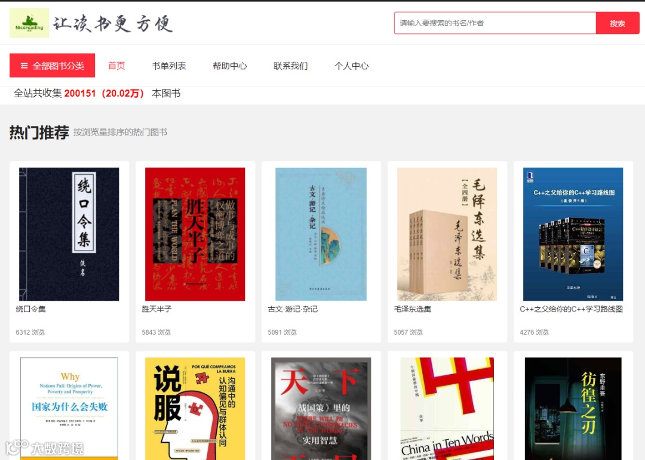
Task: Open the 说服 book cover
Action: pyautogui.click(x=195, y=409)
